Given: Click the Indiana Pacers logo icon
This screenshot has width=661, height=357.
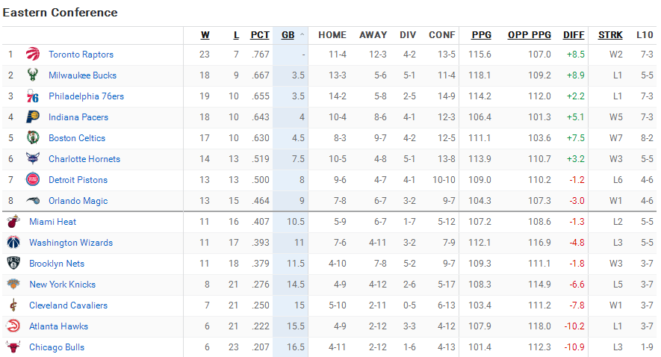Looking at the screenshot, I should pos(32,117).
